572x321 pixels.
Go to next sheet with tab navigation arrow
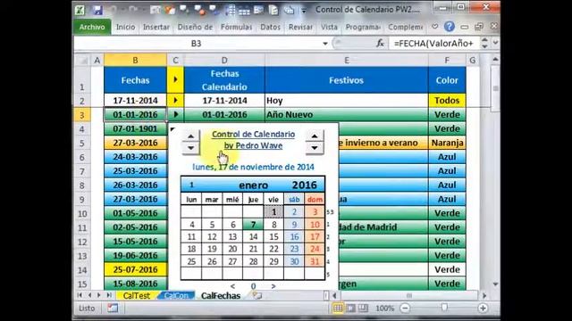click(99, 295)
